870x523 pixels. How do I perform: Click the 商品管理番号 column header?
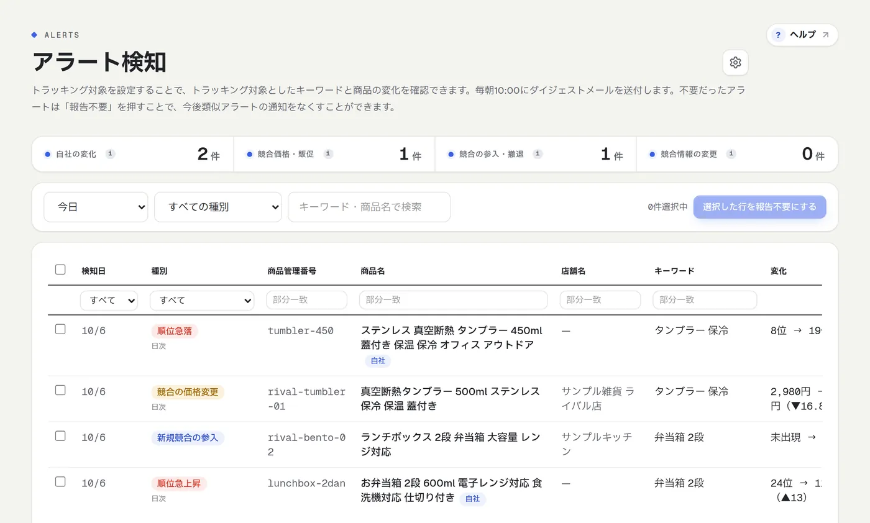pos(291,271)
